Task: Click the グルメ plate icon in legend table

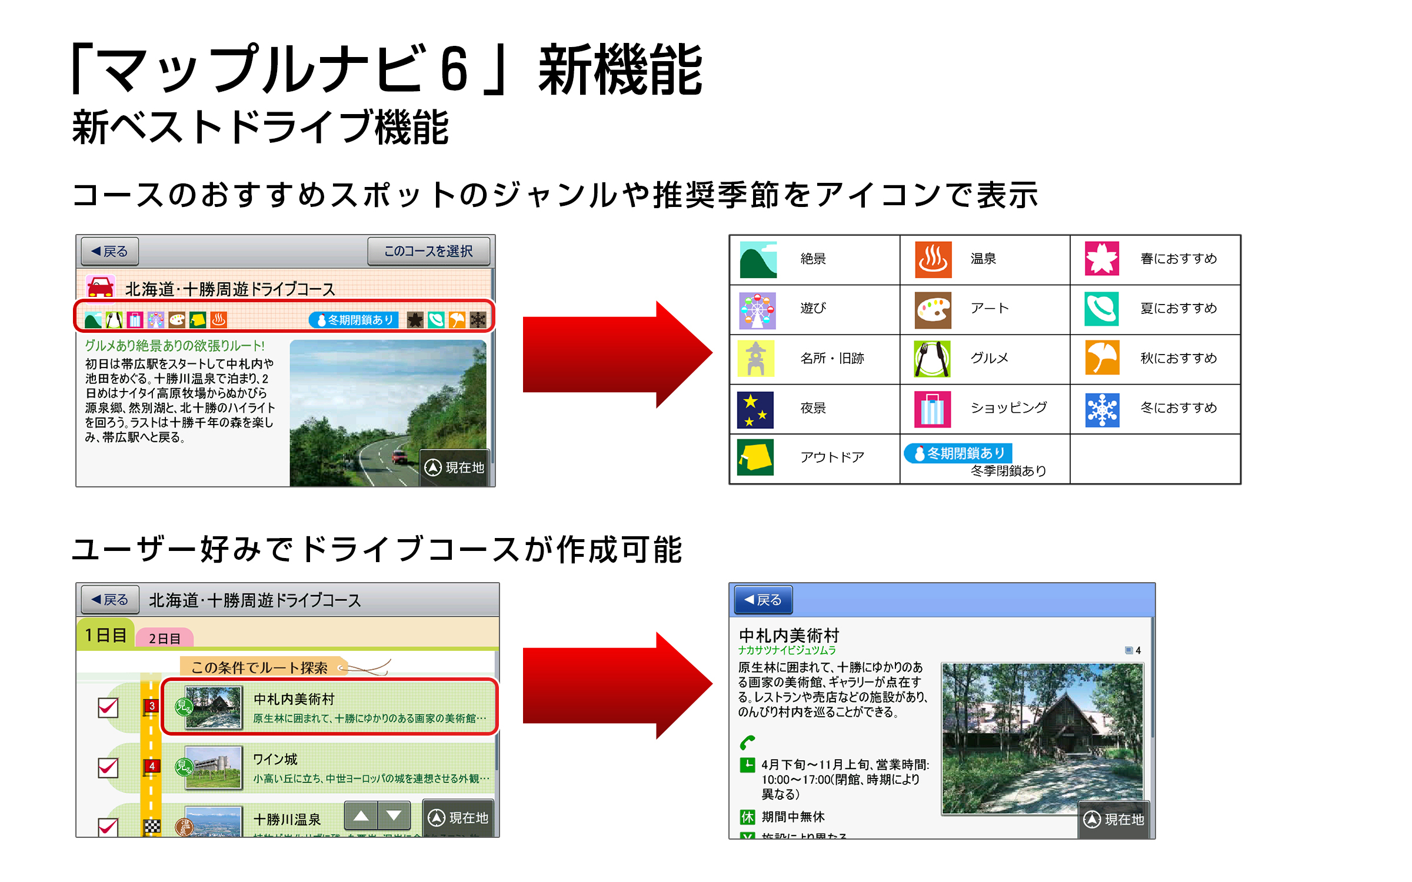Action: (933, 359)
